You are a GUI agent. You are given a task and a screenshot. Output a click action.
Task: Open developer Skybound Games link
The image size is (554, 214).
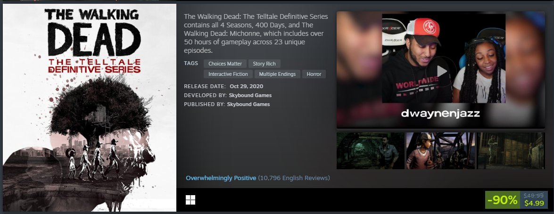[250, 95]
